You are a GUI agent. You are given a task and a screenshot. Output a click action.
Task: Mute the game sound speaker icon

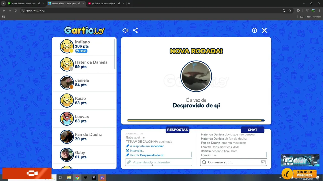coord(125,30)
